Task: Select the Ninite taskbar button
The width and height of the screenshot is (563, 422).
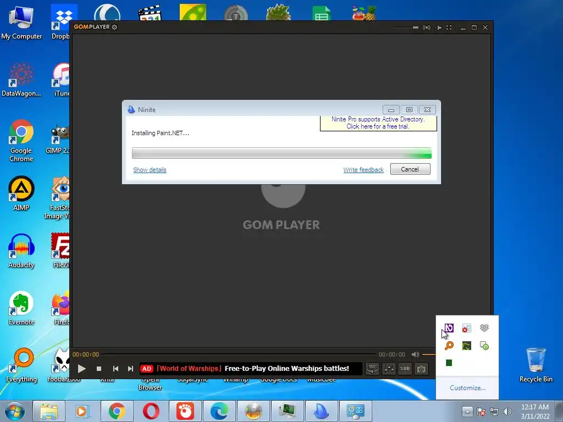Action: point(321,411)
